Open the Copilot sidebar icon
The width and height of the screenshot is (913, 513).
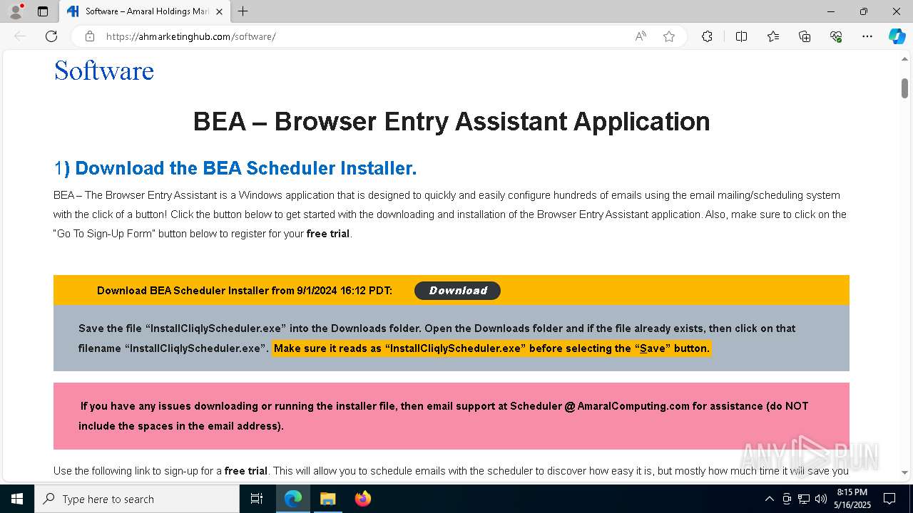pos(897,36)
